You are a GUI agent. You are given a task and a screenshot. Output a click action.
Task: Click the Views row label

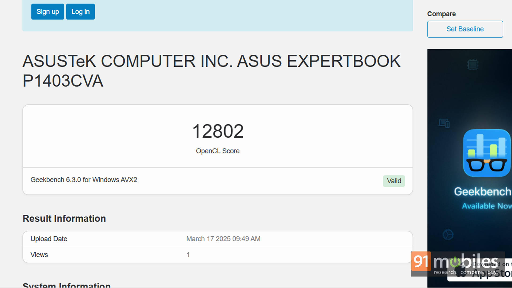39,255
